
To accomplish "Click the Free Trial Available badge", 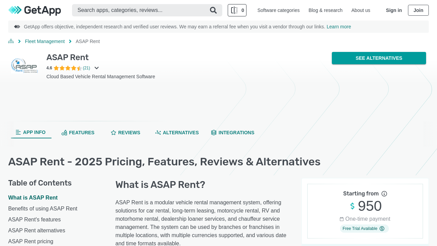I will pos(364,229).
